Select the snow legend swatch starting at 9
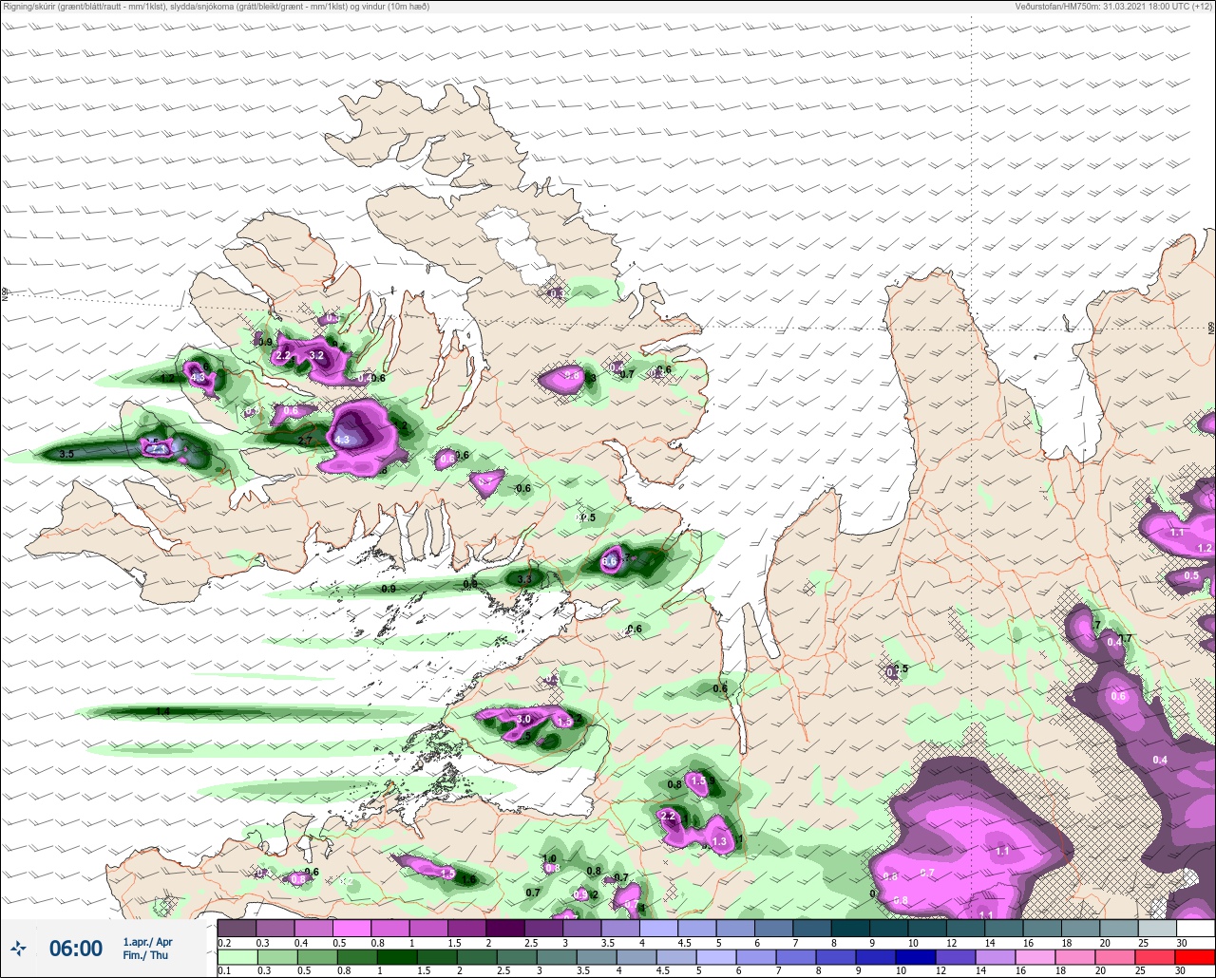 click(889, 928)
